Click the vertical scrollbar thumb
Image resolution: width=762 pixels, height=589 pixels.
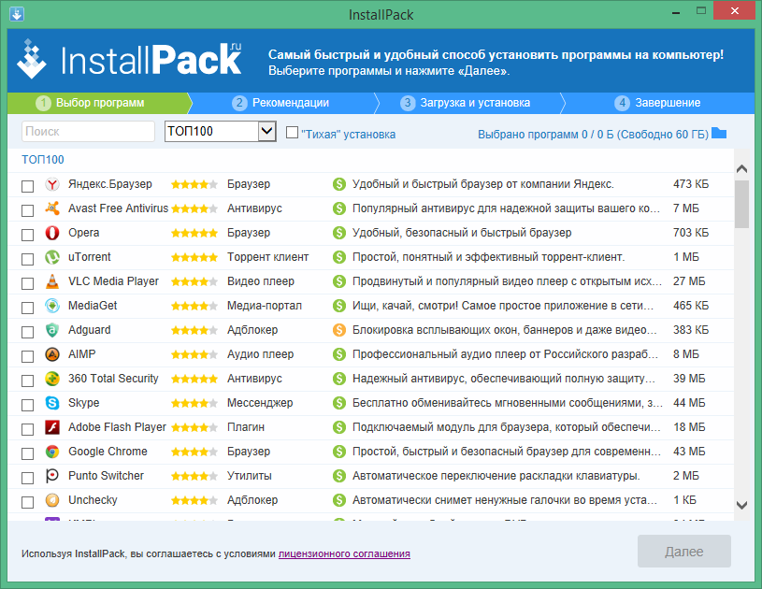741,204
